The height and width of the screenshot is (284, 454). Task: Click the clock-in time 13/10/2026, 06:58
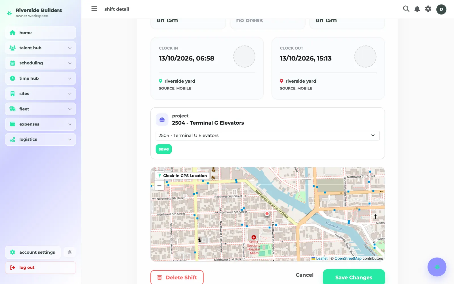point(186,59)
